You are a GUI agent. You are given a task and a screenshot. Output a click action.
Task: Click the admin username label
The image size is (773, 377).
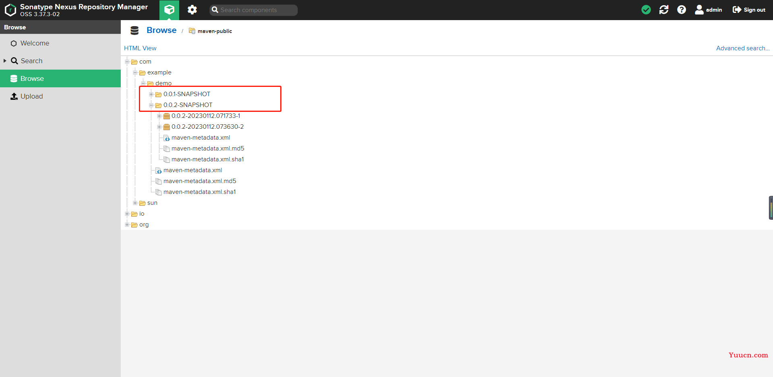click(714, 10)
